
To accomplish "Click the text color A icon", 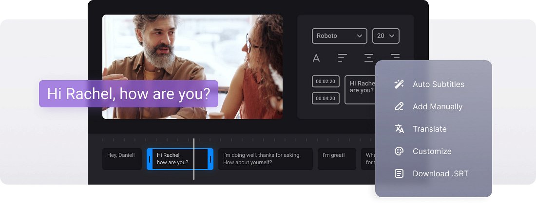I will pos(316,58).
